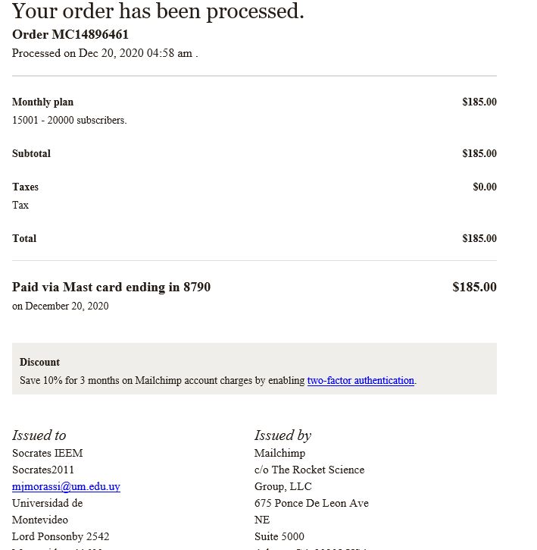Select the Socrates IEEM recipient name

coord(47,453)
